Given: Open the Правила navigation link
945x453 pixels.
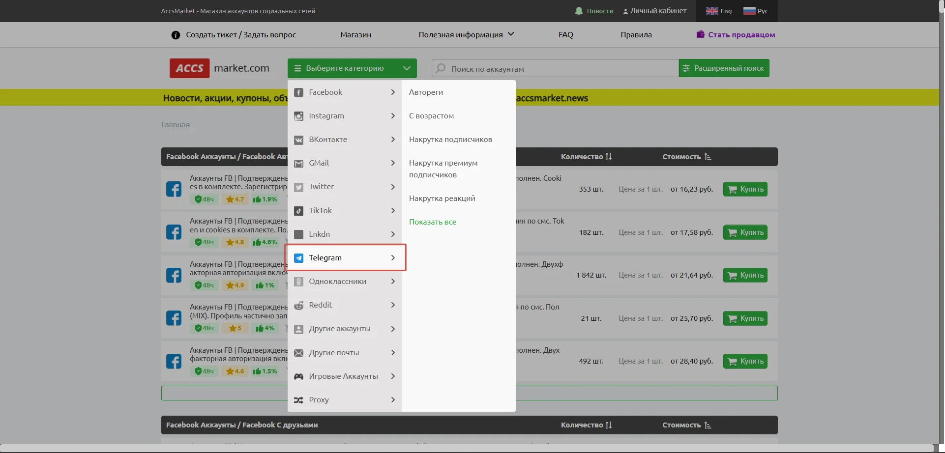Looking at the screenshot, I should point(636,35).
